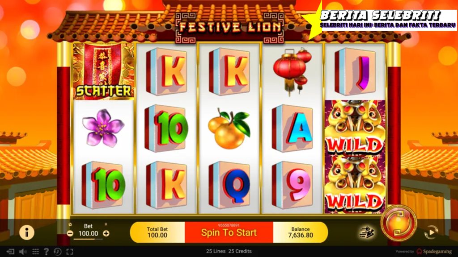This screenshot has width=458, height=257.
Task: Click the Balance 7,636.80 display
Action: [x=301, y=232]
